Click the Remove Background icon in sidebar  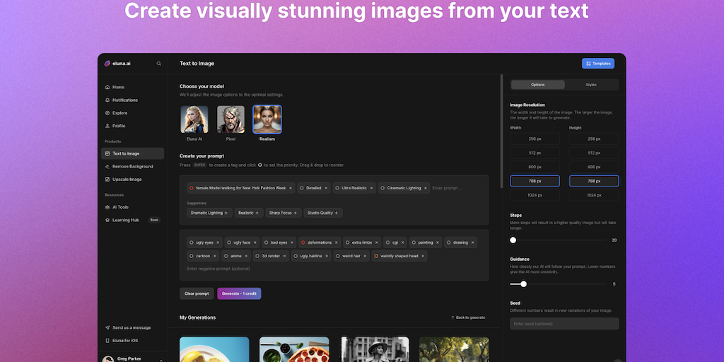[107, 167]
